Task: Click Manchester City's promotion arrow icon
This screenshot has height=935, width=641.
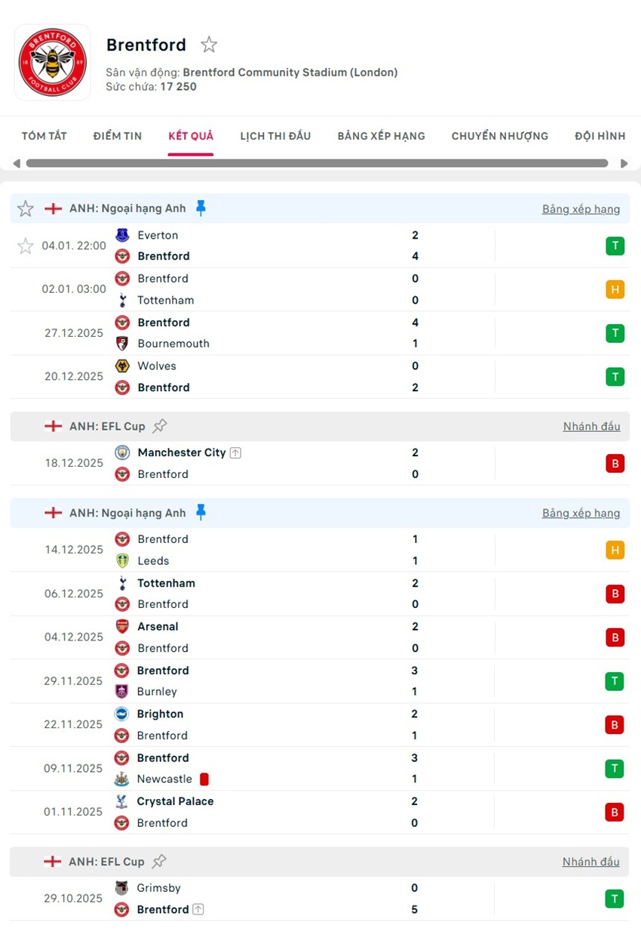Action: tap(234, 452)
